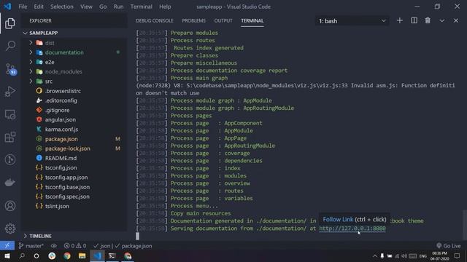The image size is (467, 262).
Task: Select the TERMINAL tab
Action: pyautogui.click(x=252, y=21)
